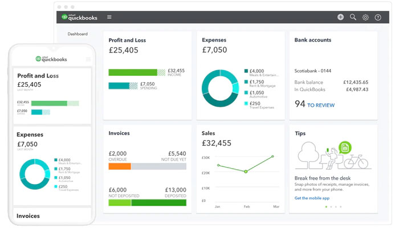This screenshot has height=228, width=399.
Task: Click the light green not deposited bar
Action: click(x=120, y=202)
